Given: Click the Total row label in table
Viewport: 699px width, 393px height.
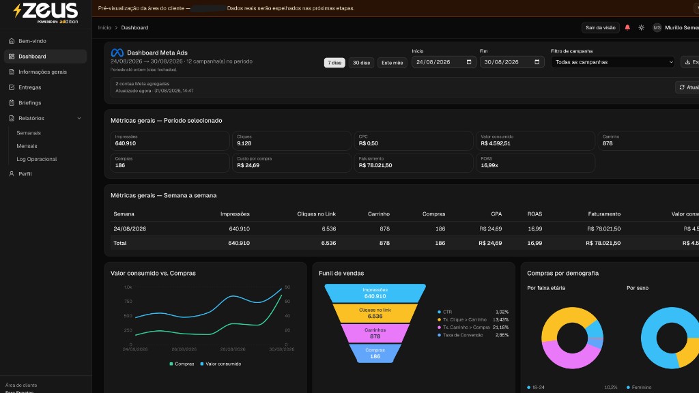Looking at the screenshot, I should (x=120, y=244).
